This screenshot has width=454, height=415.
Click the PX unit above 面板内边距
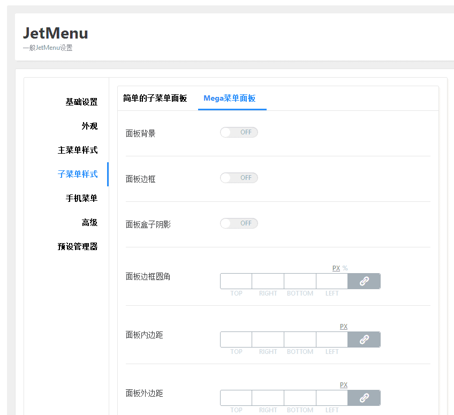tap(344, 327)
